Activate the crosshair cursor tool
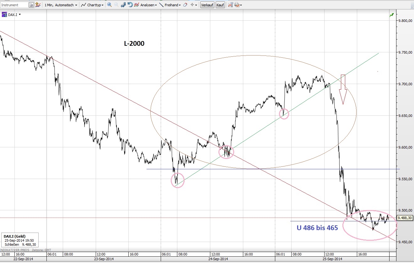The image size is (414, 263). click(x=191, y=5)
